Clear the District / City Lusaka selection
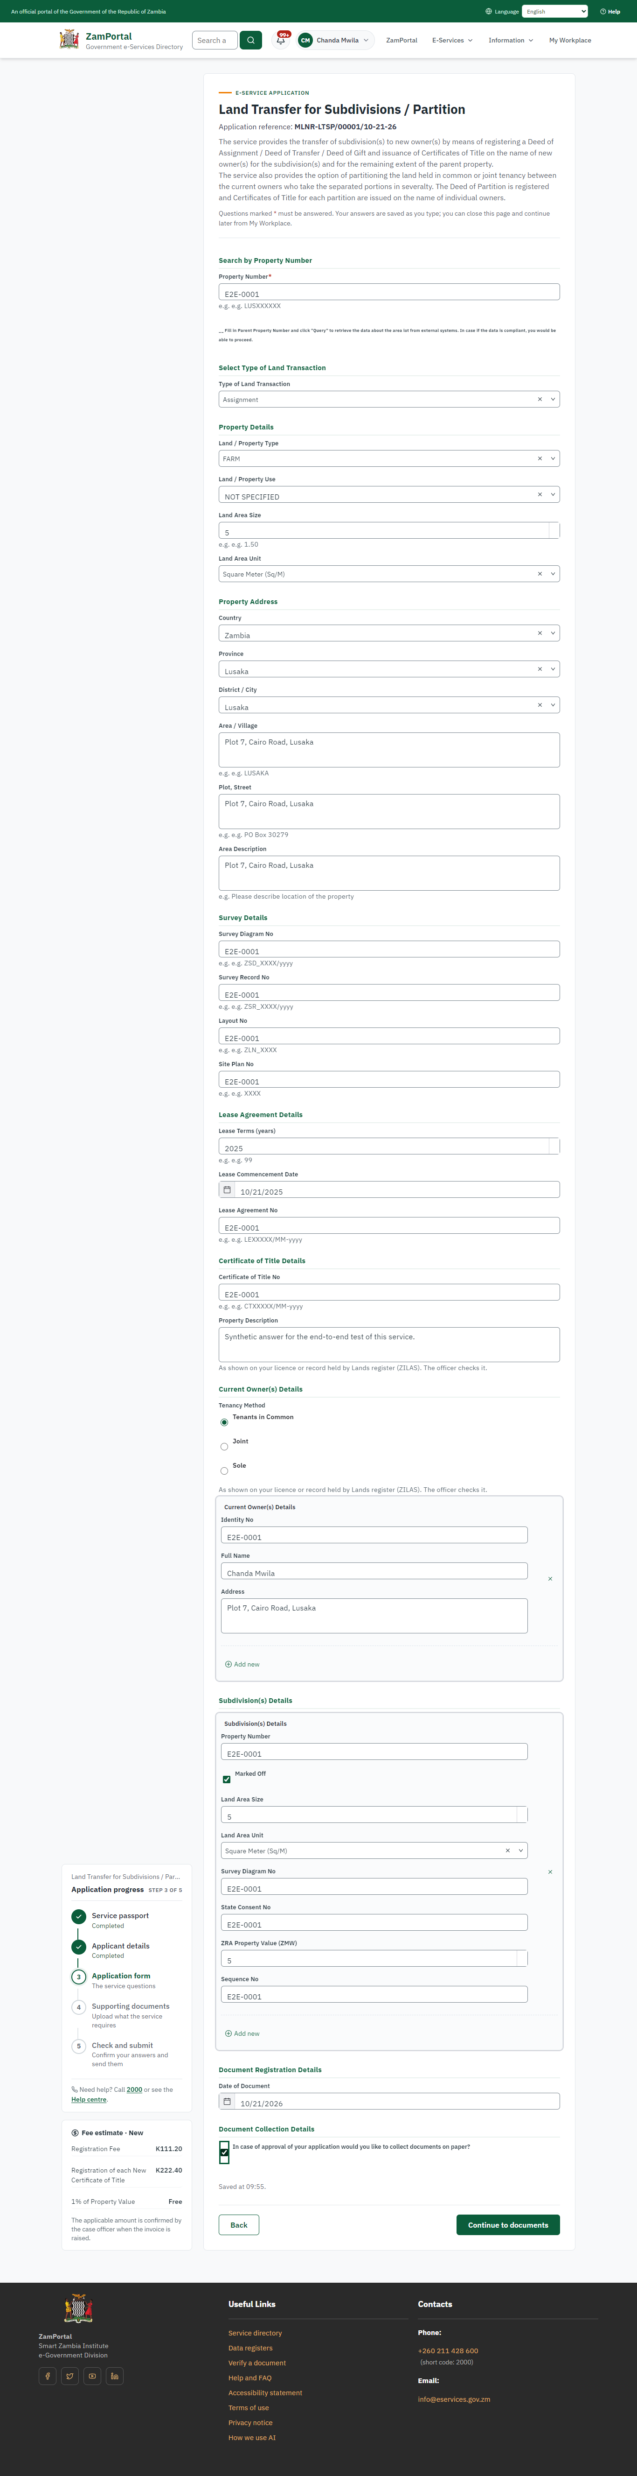Screen dimensions: 637x2476 click(x=539, y=704)
